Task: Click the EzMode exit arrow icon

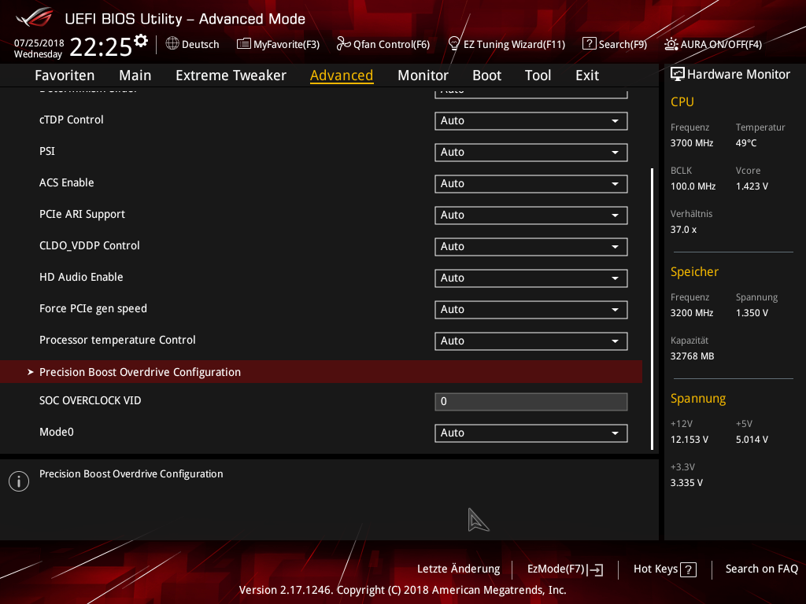Action: point(597,569)
